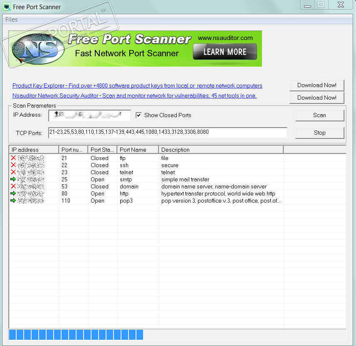This screenshot has height=346, width=356.
Task: Click the port number 22 cell
Action: (x=64, y=165)
